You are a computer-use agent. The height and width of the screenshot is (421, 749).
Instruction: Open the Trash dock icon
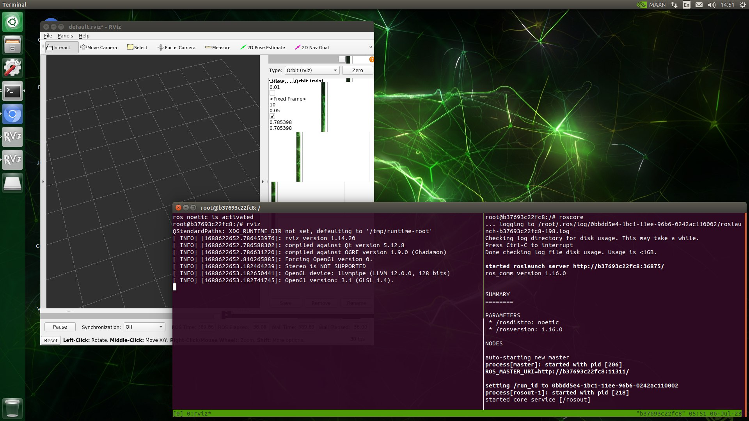[12, 408]
